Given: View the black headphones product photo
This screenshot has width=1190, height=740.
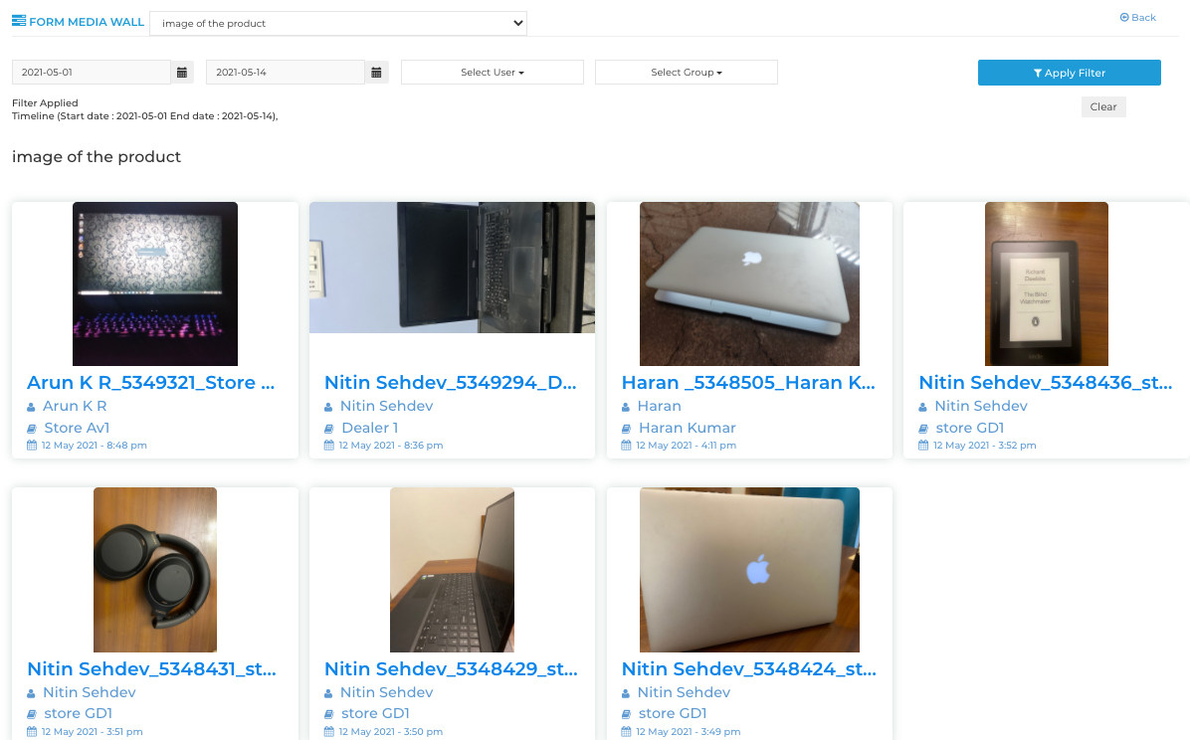Looking at the screenshot, I should [154, 569].
